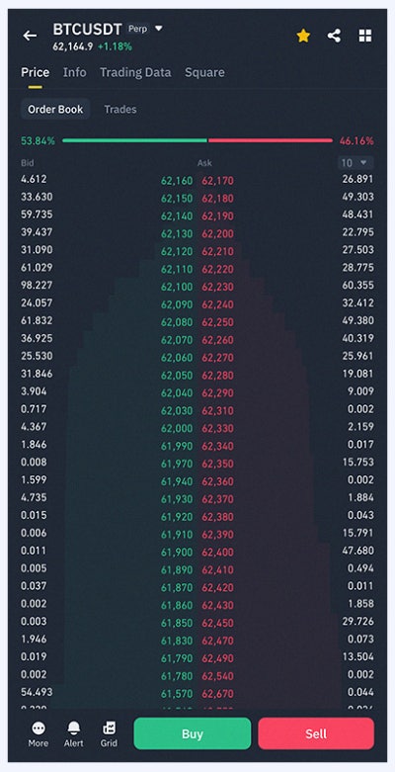Viewport: 395px width, 772px height.
Task: Open the four-square grid layout icon
Action: coord(365,36)
